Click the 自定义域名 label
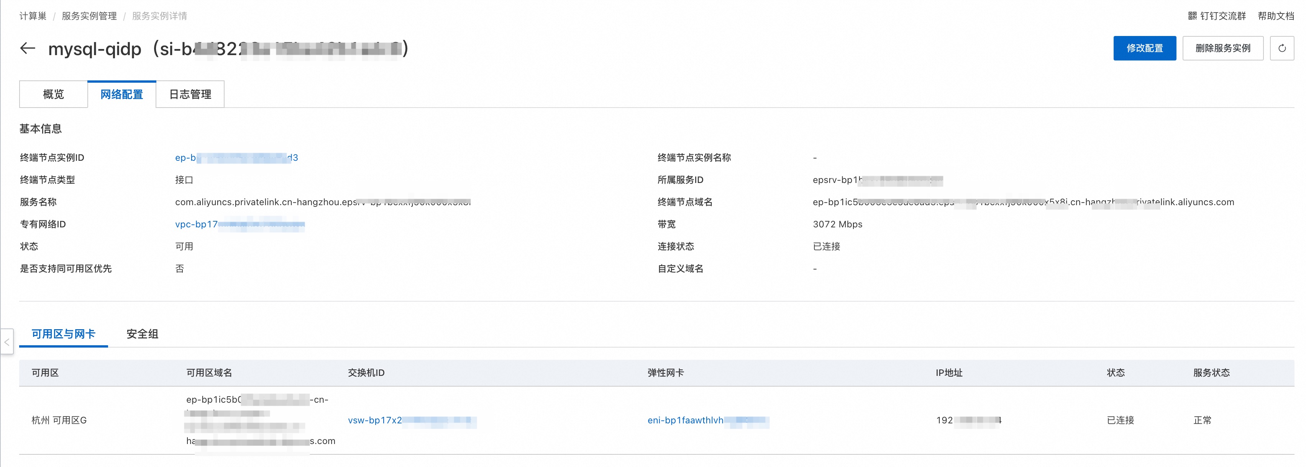The width and height of the screenshot is (1306, 467). [680, 269]
